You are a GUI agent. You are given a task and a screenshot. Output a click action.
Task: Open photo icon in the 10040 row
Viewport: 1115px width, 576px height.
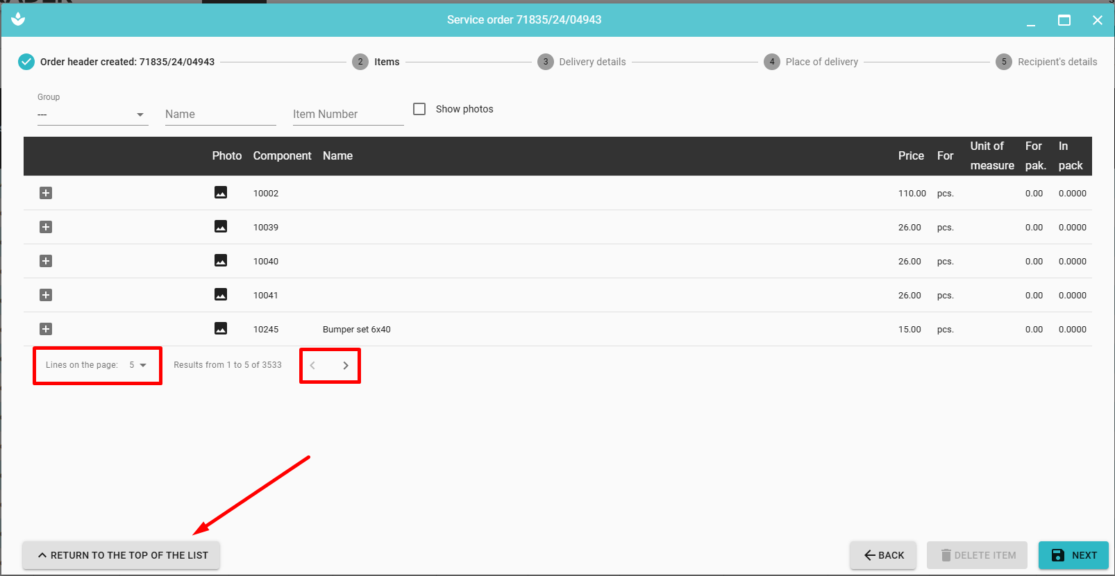pos(221,261)
